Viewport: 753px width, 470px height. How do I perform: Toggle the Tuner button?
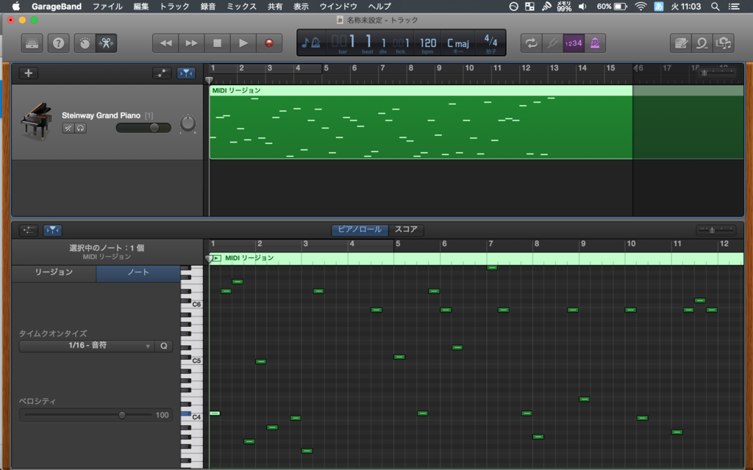(x=552, y=43)
